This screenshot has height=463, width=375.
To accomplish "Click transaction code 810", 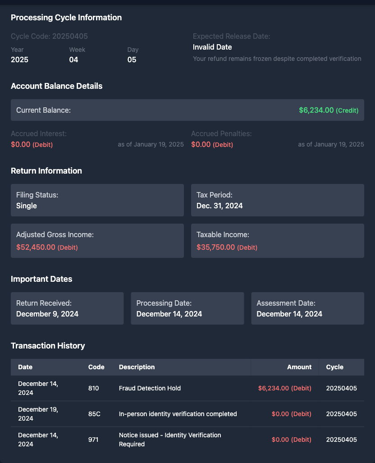I will 93,388.
